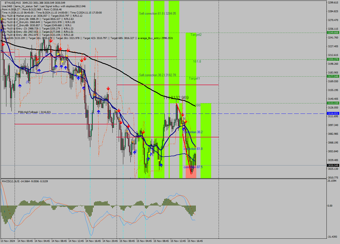Click the 3132.969 price annotation

180,98
